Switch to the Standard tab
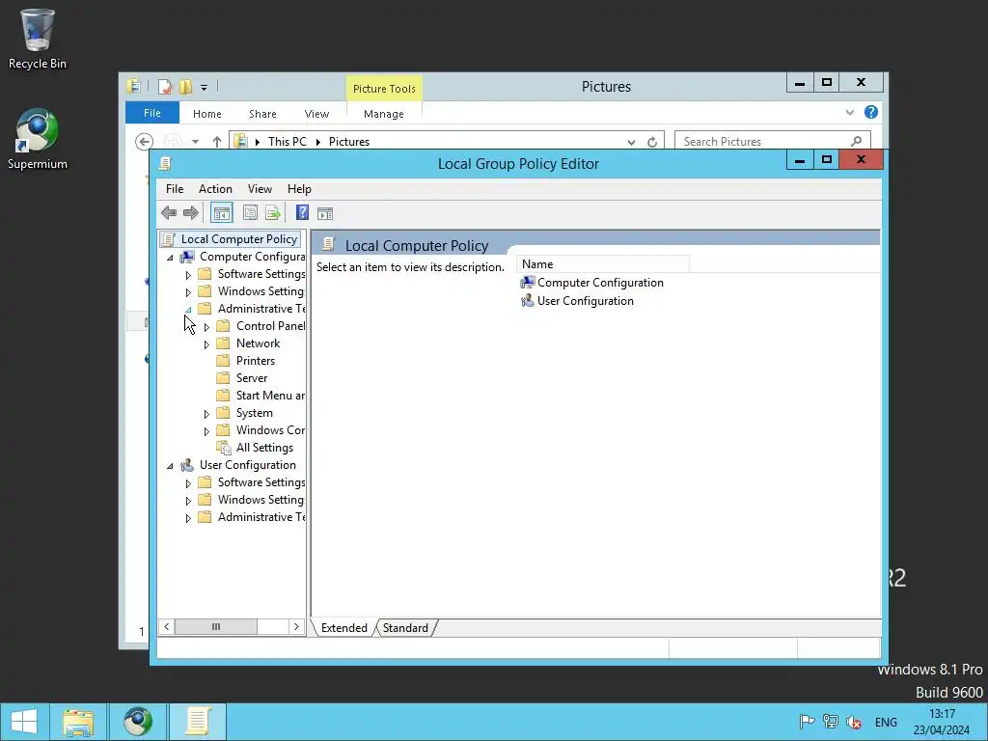 click(405, 628)
